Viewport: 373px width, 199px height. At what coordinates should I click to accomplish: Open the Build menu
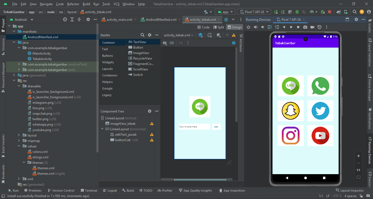tap(86, 4)
